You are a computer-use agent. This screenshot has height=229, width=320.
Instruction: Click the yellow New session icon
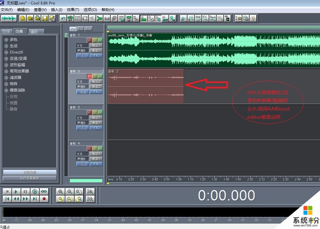[x=23, y=18]
